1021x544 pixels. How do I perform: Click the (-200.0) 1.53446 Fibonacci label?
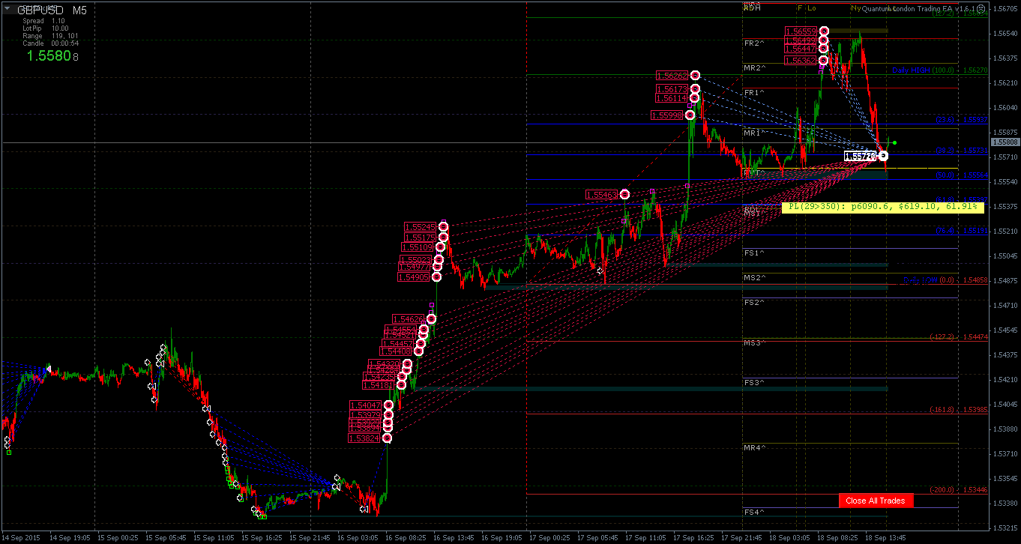[959, 490]
